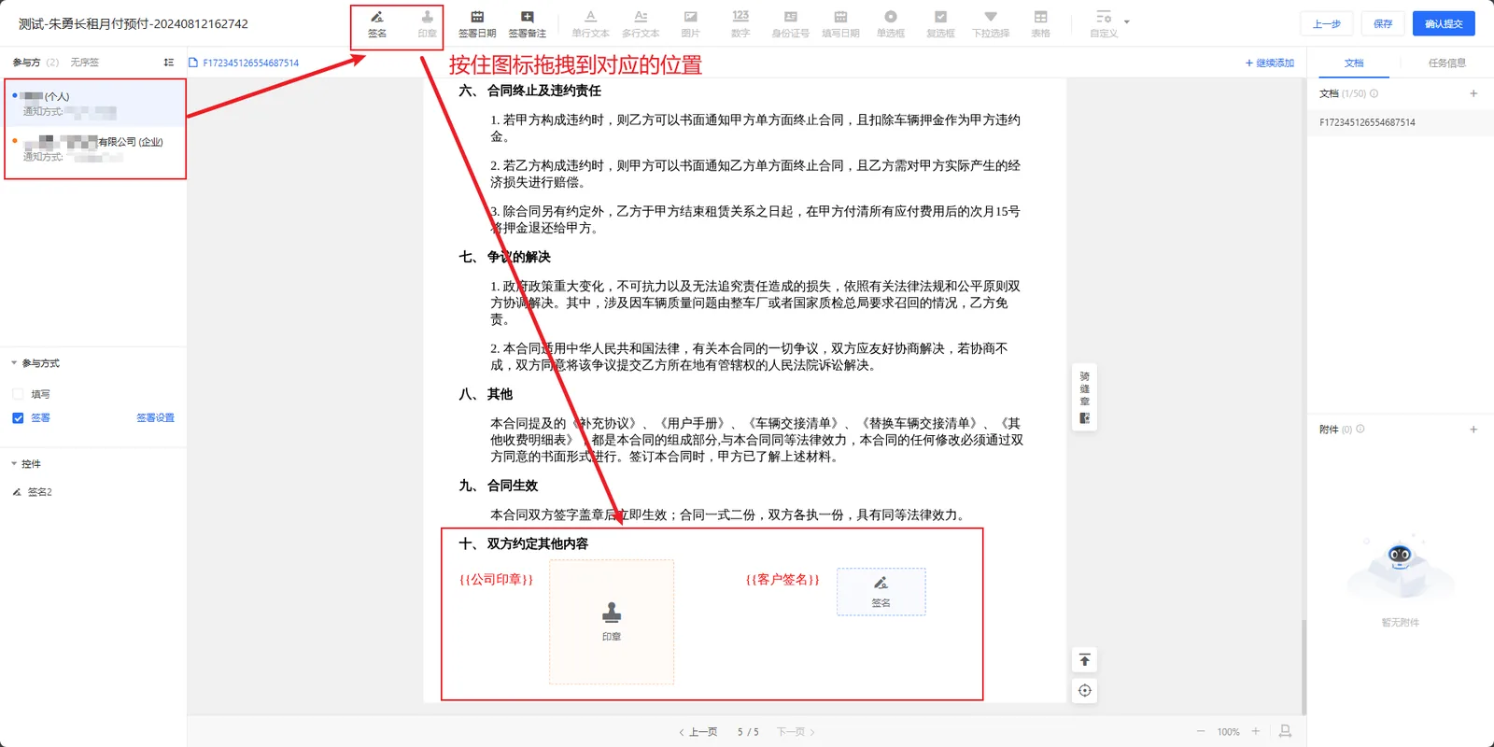
Task: Select the 印章 stamp tool in the toolbar
Action: click(x=427, y=24)
